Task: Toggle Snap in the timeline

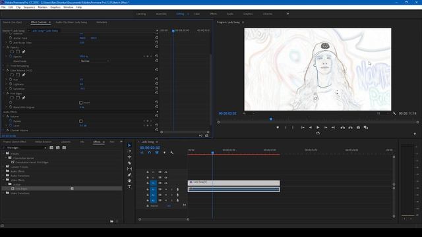Action: point(150,153)
